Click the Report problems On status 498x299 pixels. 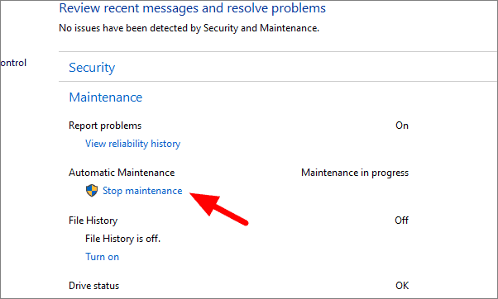click(402, 126)
